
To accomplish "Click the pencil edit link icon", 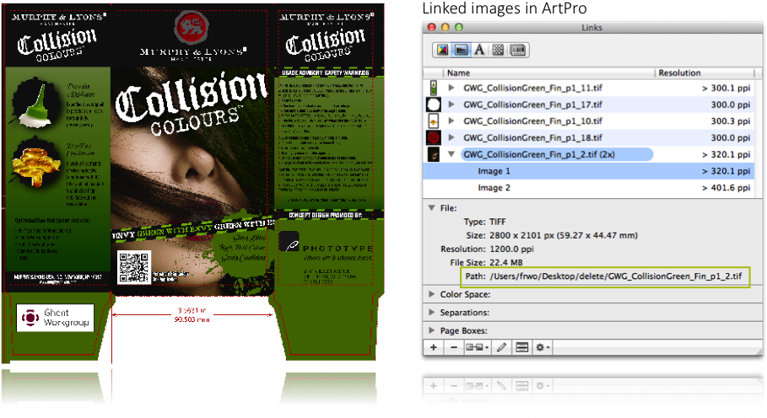I will tap(501, 347).
